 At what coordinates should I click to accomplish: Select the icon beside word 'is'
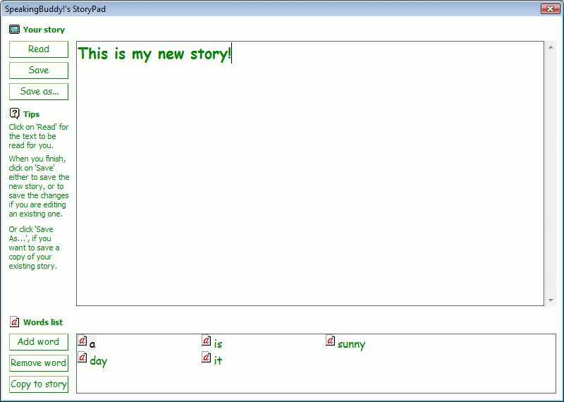coord(207,341)
